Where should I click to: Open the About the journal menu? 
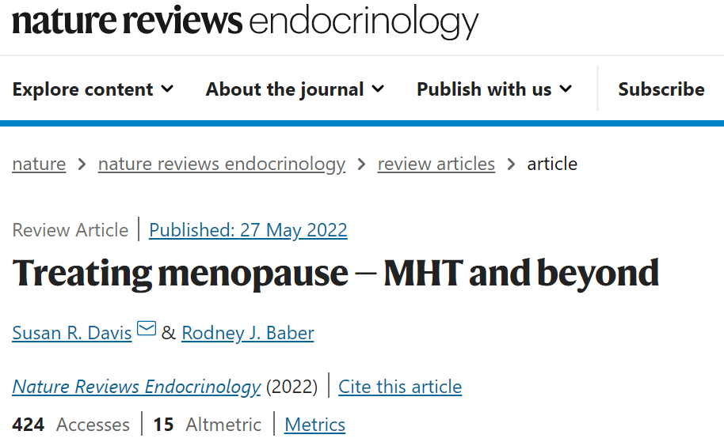click(295, 89)
